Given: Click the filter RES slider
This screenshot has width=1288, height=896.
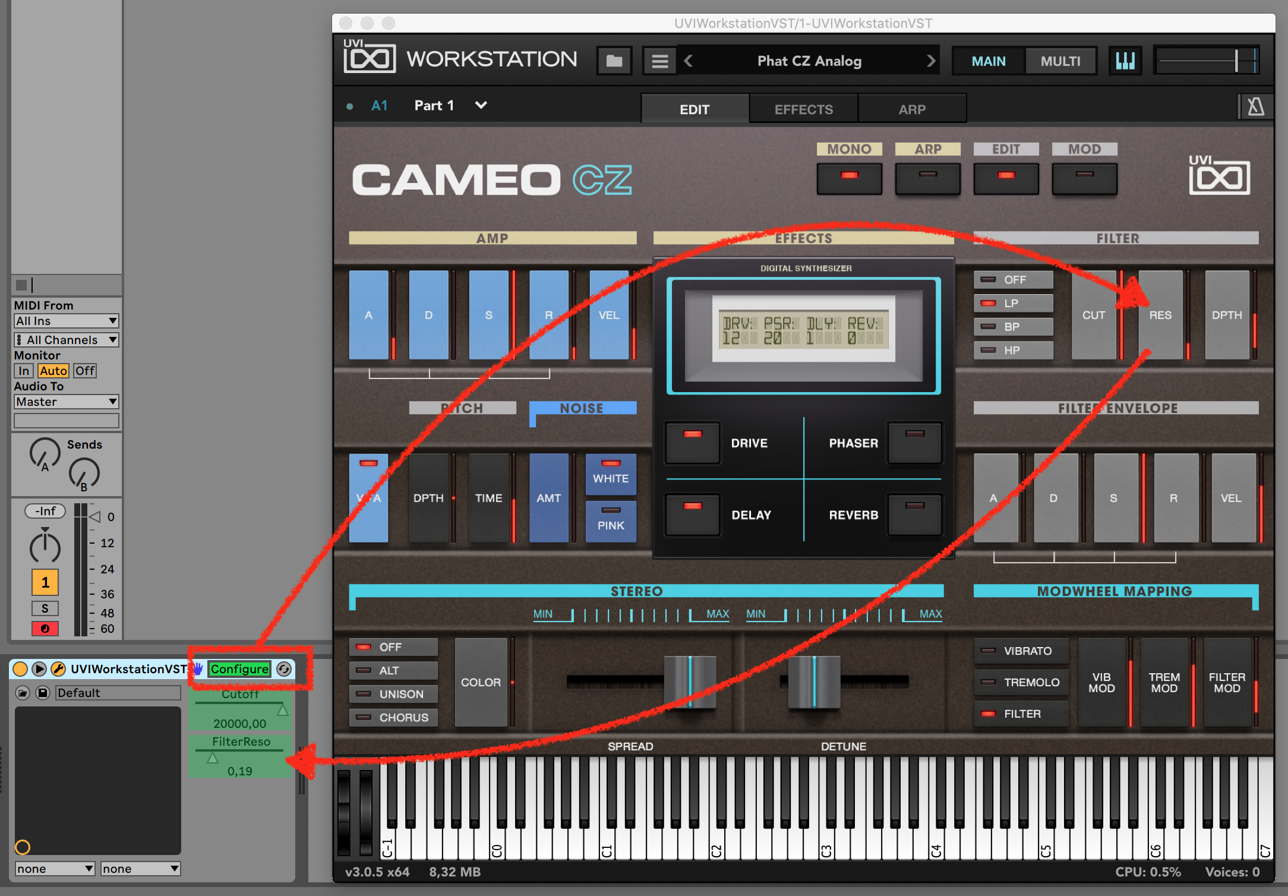Looking at the screenshot, I should 1160,315.
